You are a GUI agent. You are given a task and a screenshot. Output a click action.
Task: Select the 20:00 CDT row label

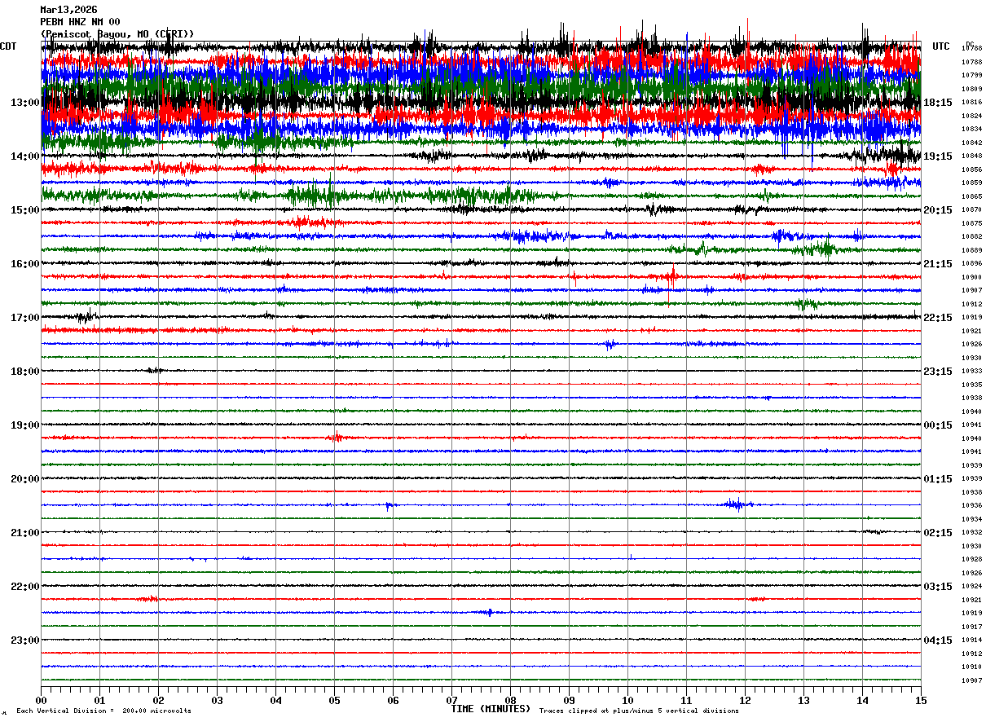25,479
